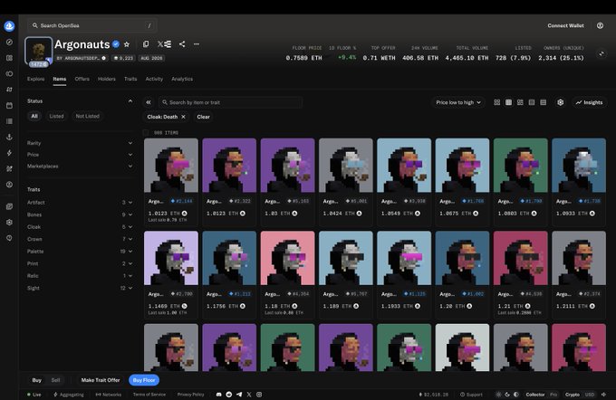This screenshot has width=616, height=400.
Task: Switch to the large grid view
Action: (497, 102)
